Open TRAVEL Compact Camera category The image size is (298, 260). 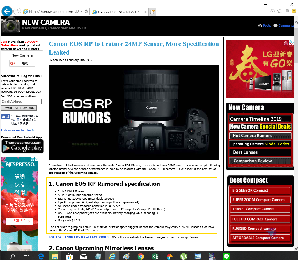260,209
